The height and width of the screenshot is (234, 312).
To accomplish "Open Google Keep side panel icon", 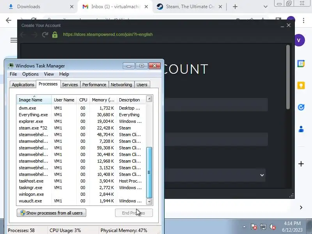I will pos(301,85).
